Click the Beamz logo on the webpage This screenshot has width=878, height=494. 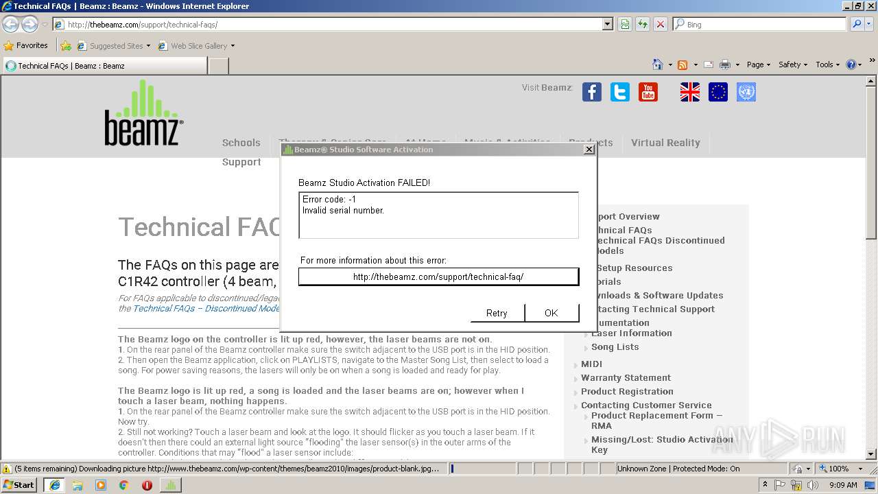(143, 113)
